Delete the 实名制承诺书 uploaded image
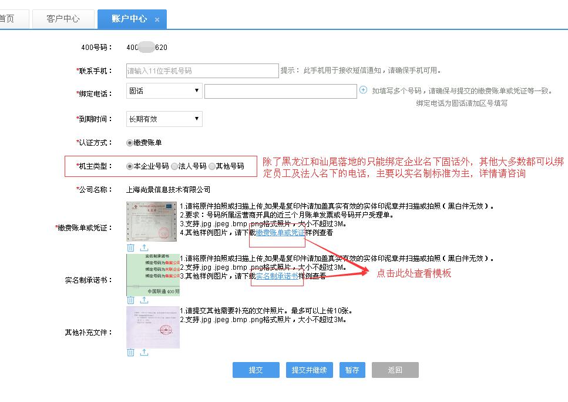This screenshot has height=402, width=568. click(x=131, y=300)
